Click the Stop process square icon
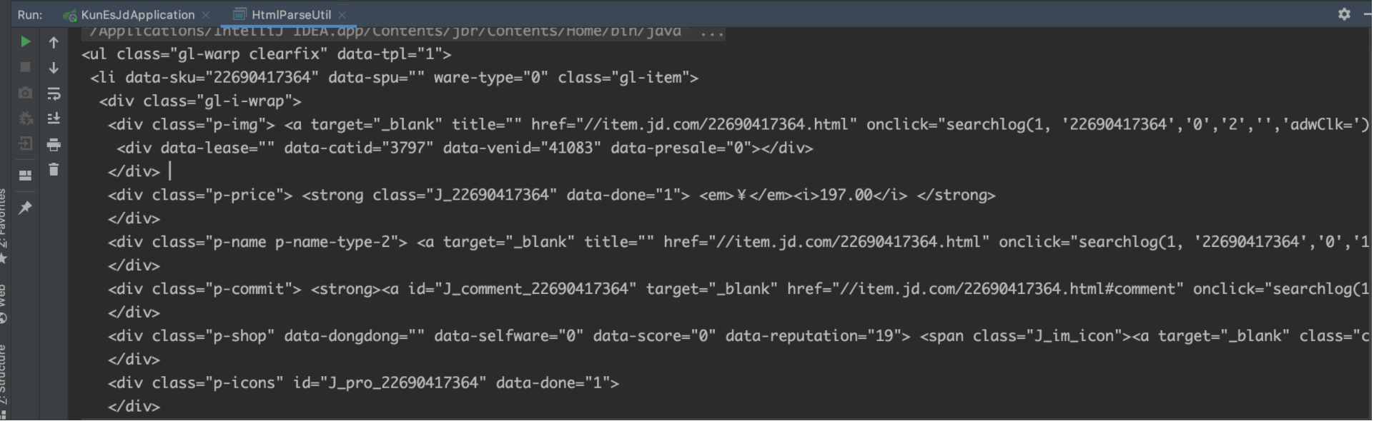Viewport: 1374px width, 421px height. click(25, 67)
